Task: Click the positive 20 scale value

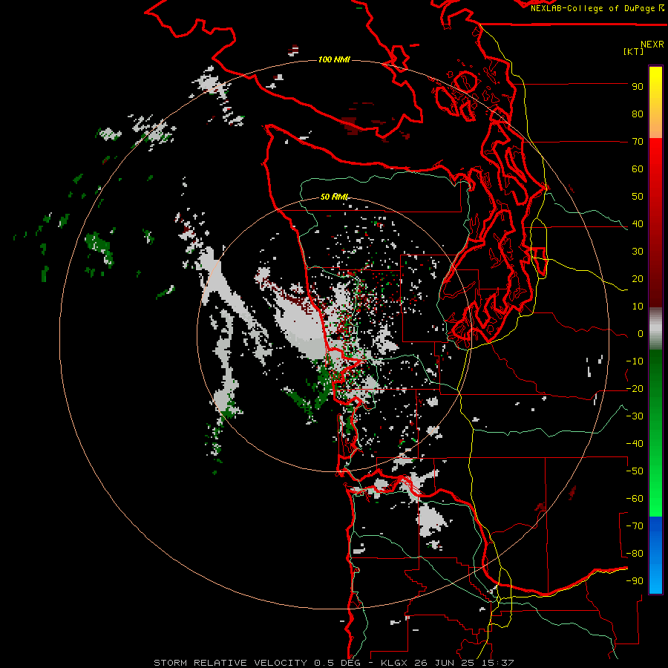Action: 638,279
